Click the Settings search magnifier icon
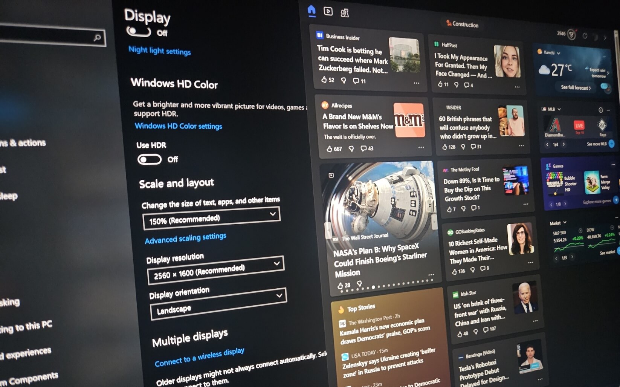The width and height of the screenshot is (620, 387). pyautogui.click(x=97, y=38)
